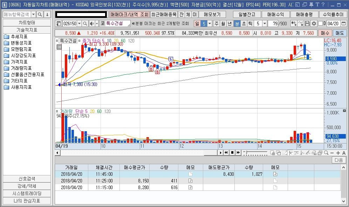
Task: Select the 초 (second) period toggle
Action: click(x=244, y=24)
